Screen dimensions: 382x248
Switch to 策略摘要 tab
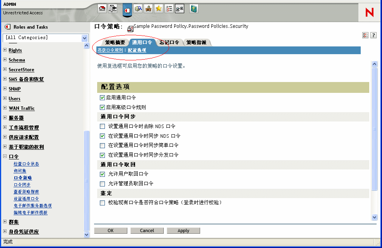[x=115, y=43]
